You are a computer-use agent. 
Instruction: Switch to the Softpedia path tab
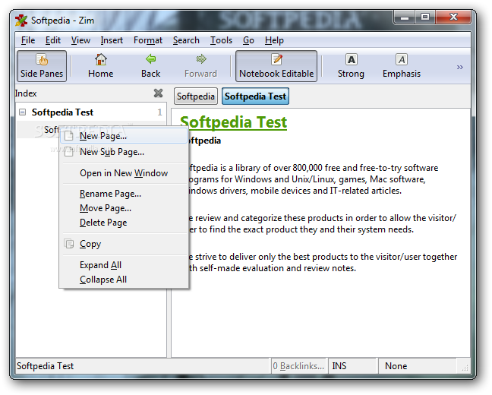tap(196, 96)
